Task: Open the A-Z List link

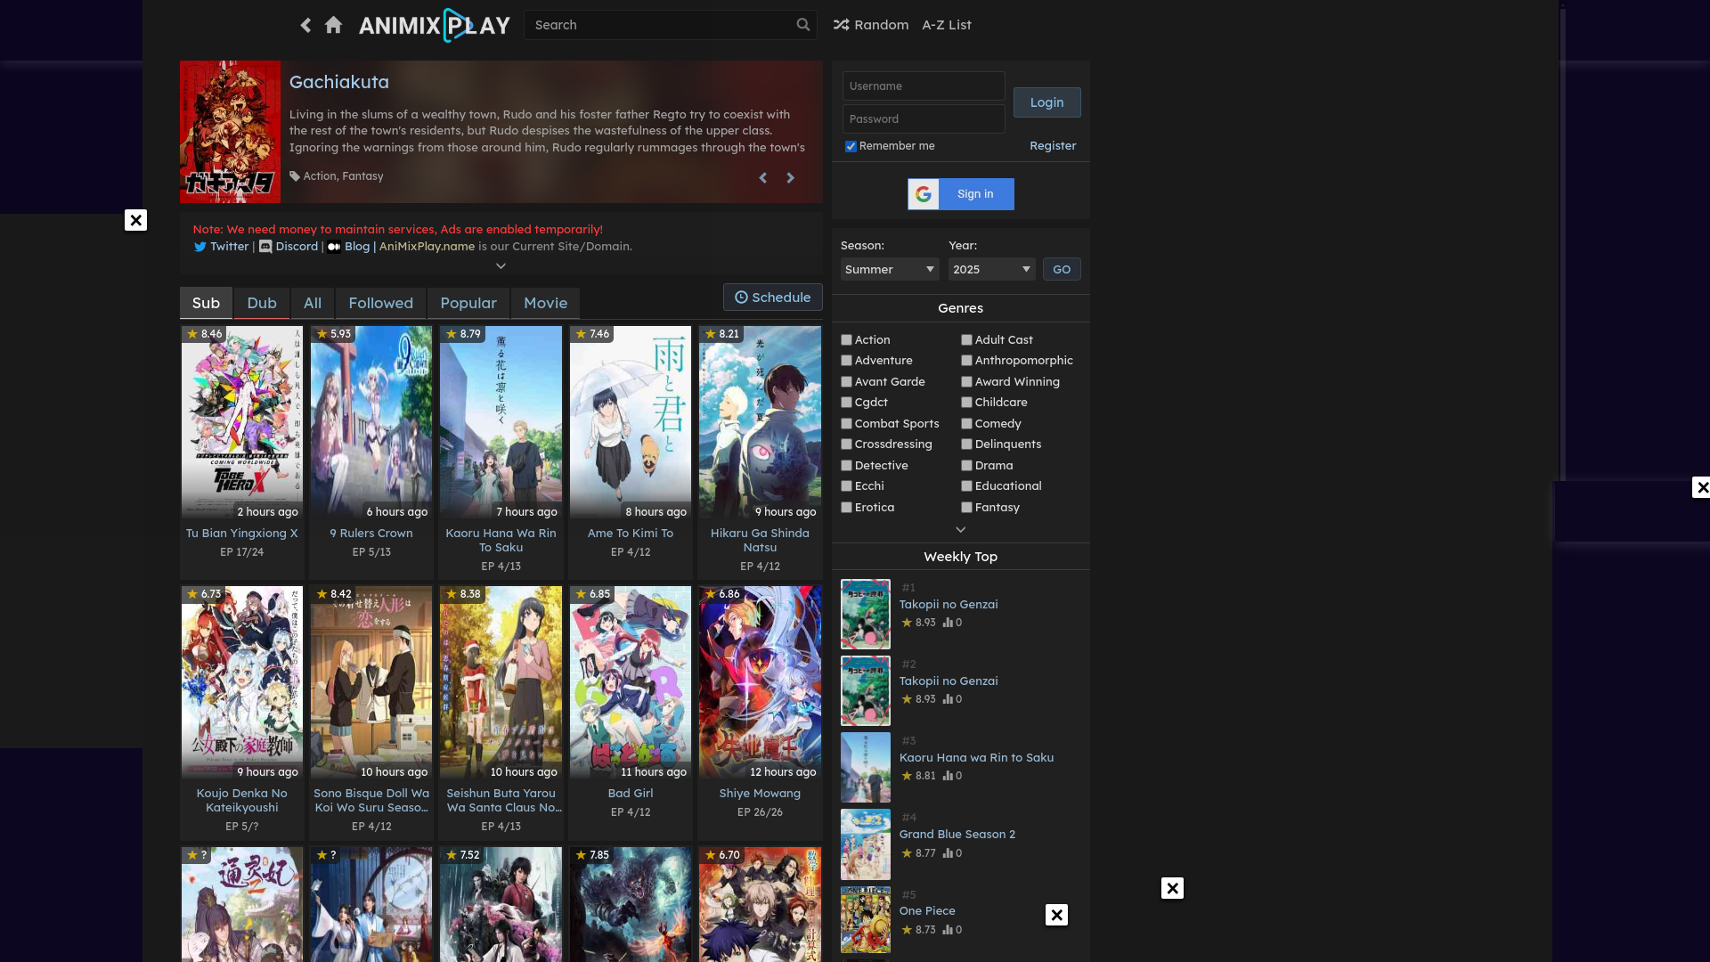Action: [947, 25]
